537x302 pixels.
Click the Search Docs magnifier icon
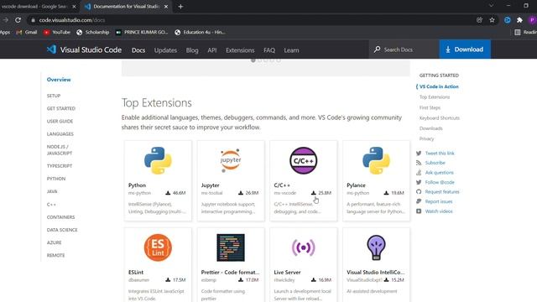click(377, 49)
